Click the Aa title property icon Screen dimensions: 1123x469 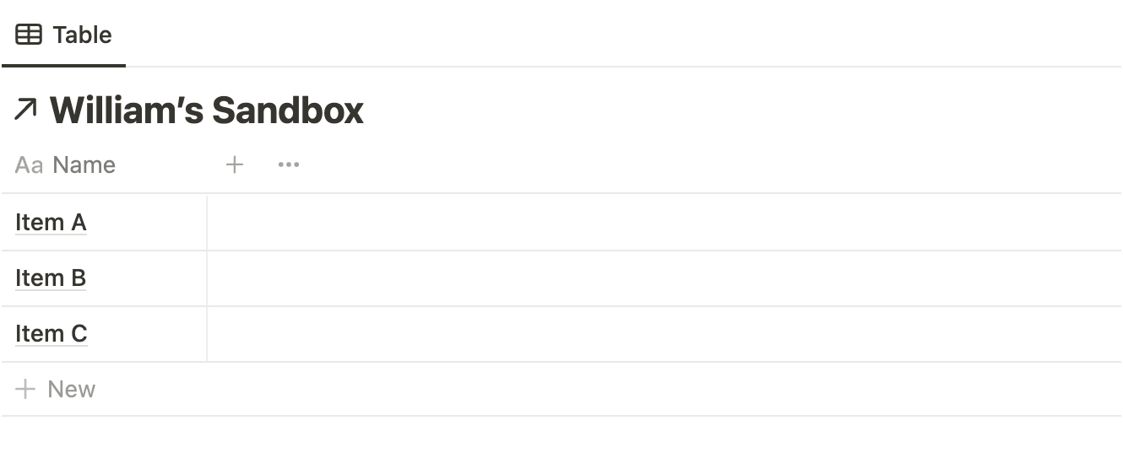tap(29, 164)
